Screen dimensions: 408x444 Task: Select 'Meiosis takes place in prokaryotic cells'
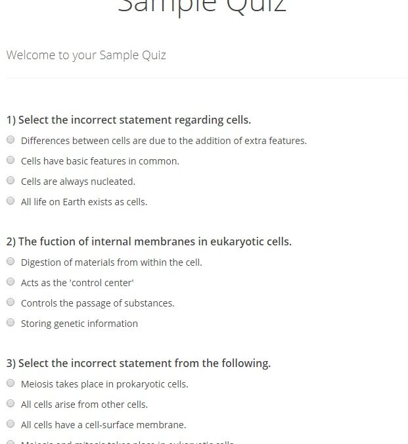[11, 383]
